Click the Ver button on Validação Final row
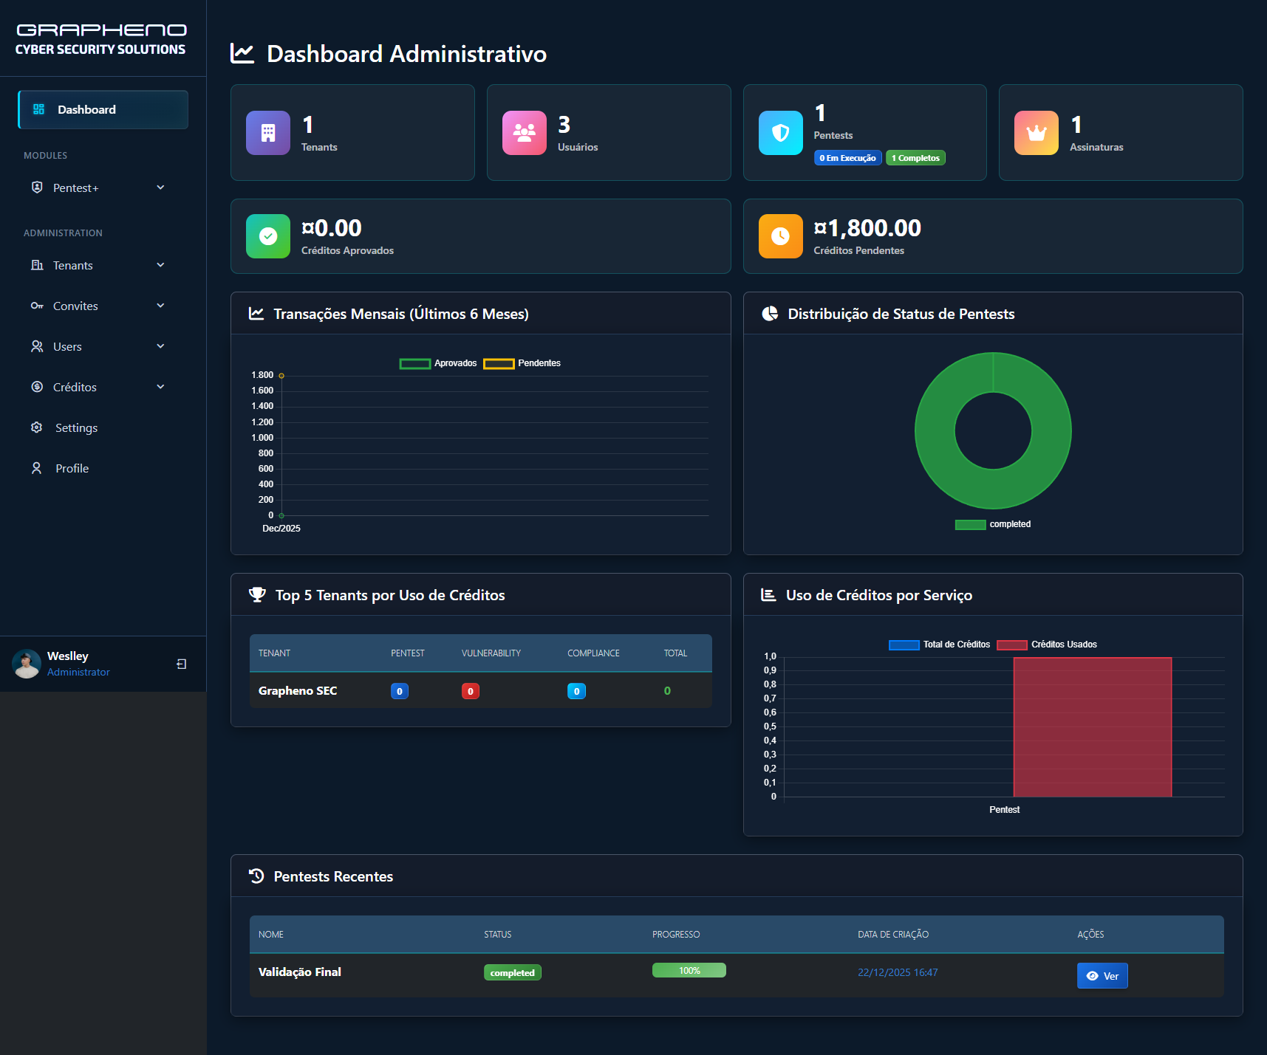The image size is (1267, 1055). tap(1102, 975)
